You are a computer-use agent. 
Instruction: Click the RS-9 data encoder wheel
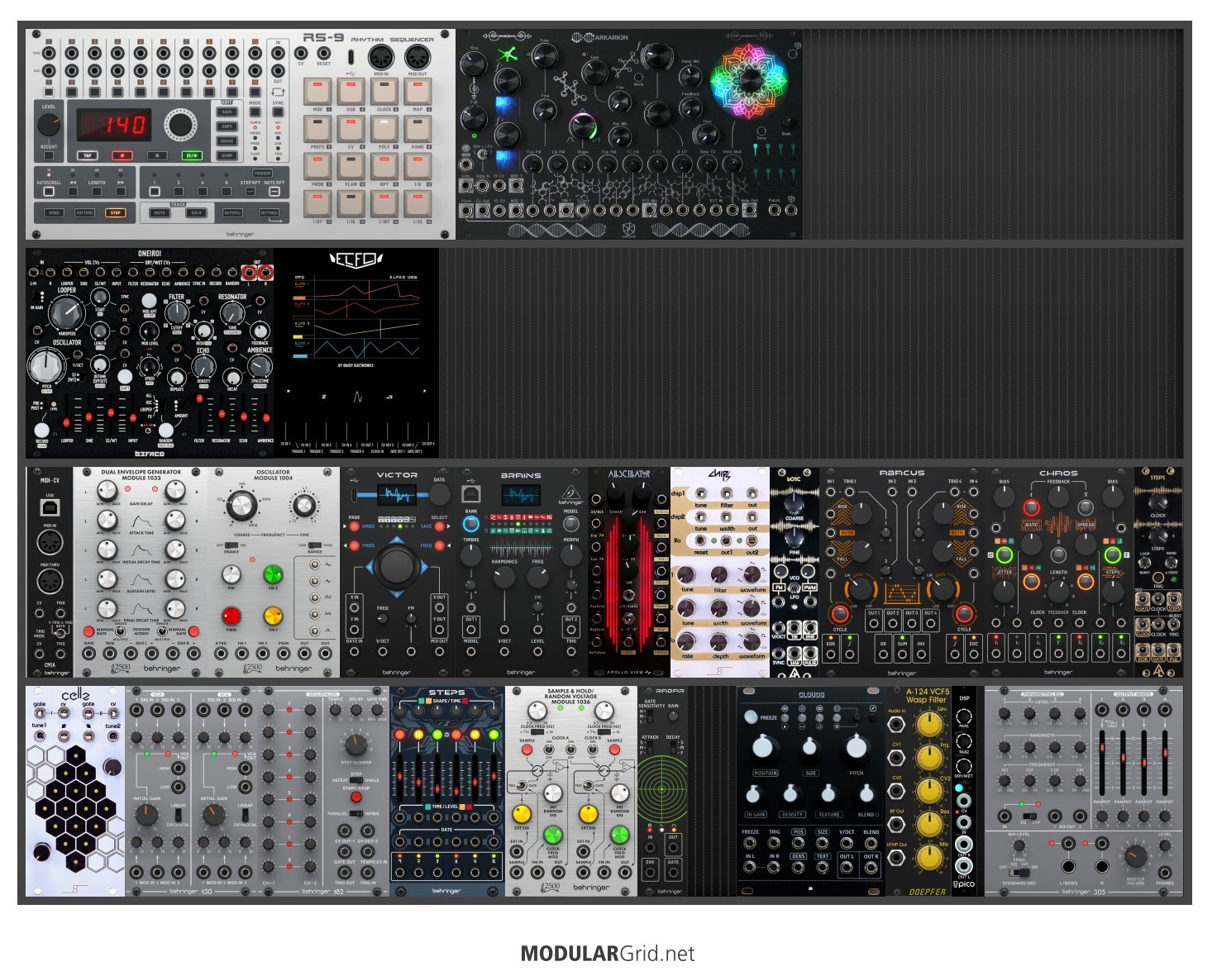click(x=179, y=126)
